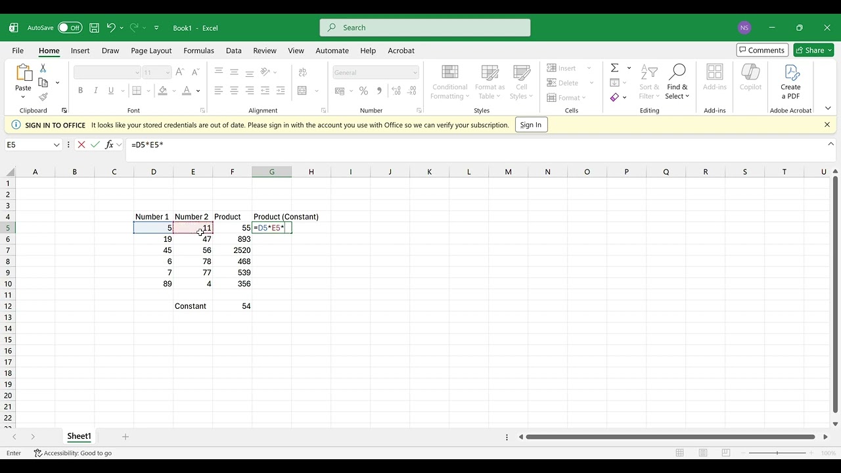Undo the last action
841x473 pixels.
pos(111,28)
